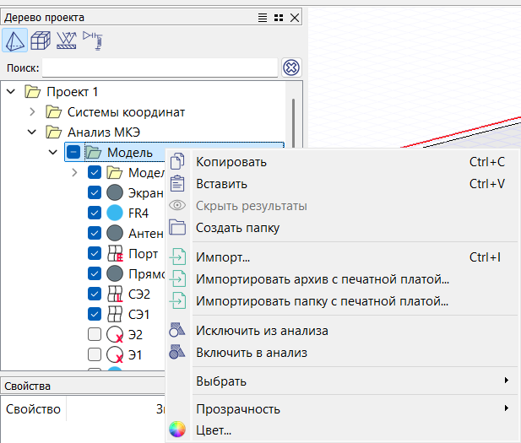
Task: Collapse the Проект 1 tree node
Action: (11, 91)
